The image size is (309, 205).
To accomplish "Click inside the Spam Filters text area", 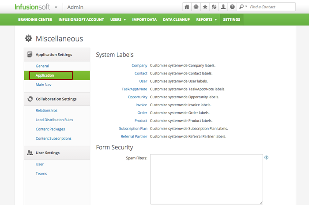I will tap(207, 179).
